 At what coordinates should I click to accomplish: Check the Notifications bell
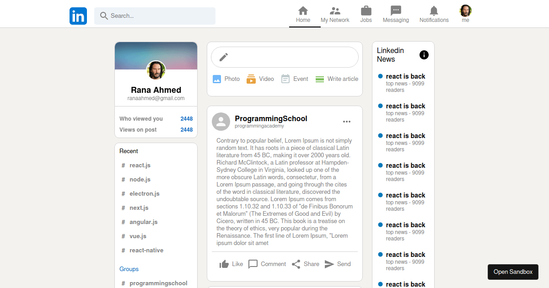434,10
